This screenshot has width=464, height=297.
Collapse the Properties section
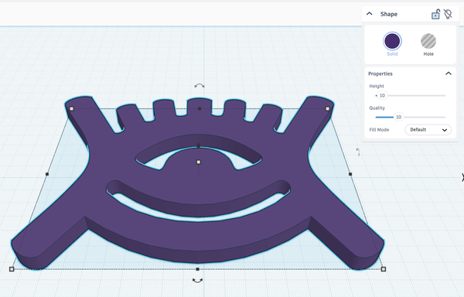pos(449,73)
